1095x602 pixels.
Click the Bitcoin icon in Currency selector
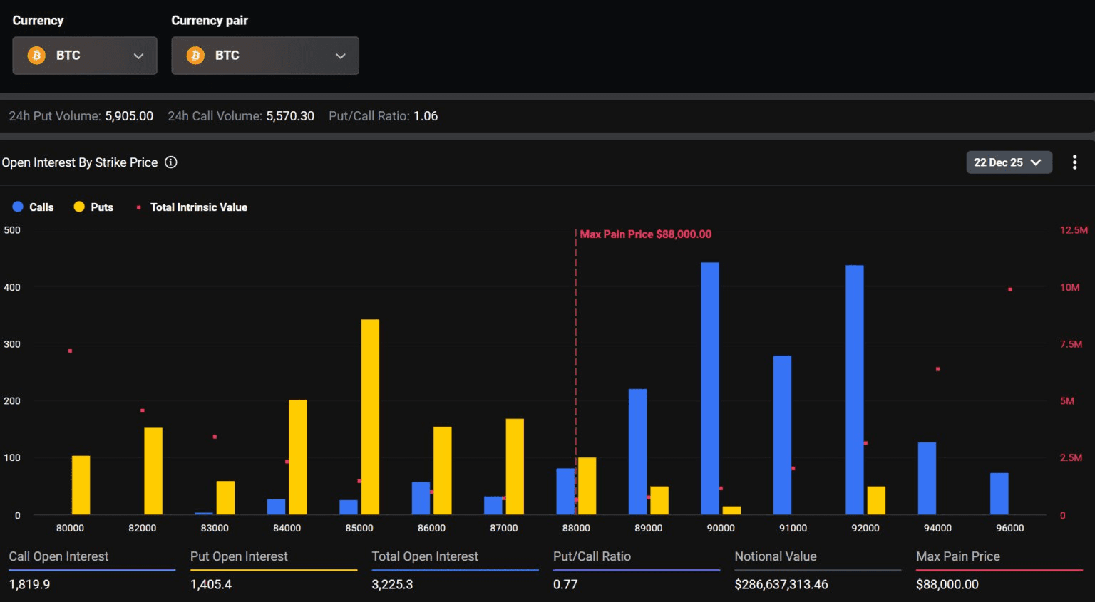click(36, 56)
